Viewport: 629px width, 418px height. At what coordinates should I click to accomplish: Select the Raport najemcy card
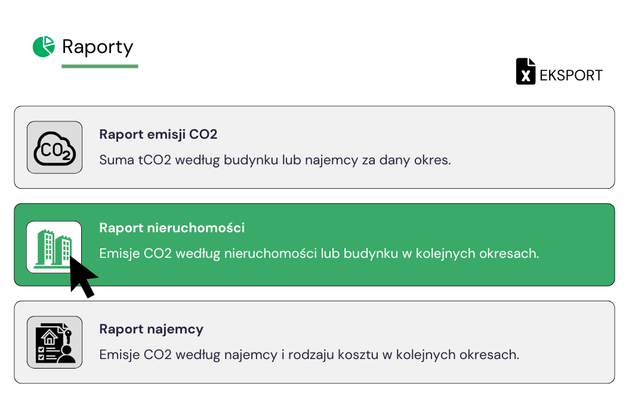tap(314, 342)
